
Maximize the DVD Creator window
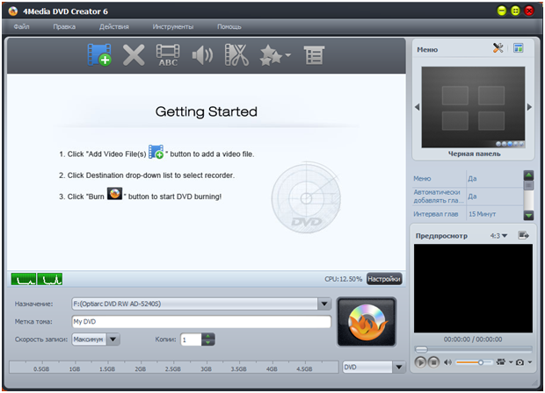click(515, 11)
